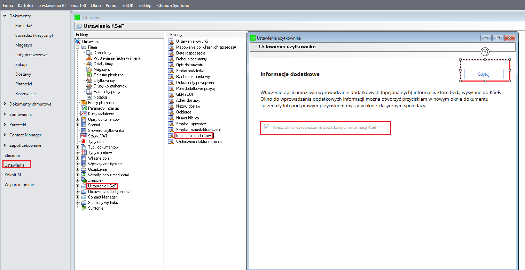Click the Urządzenia printer icon
Screen dimensions: 525x270
[84, 169]
